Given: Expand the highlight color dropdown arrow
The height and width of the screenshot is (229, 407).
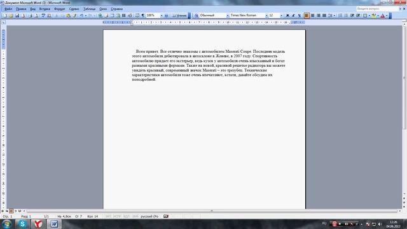Looking at the screenshot, I should (x=378, y=15).
